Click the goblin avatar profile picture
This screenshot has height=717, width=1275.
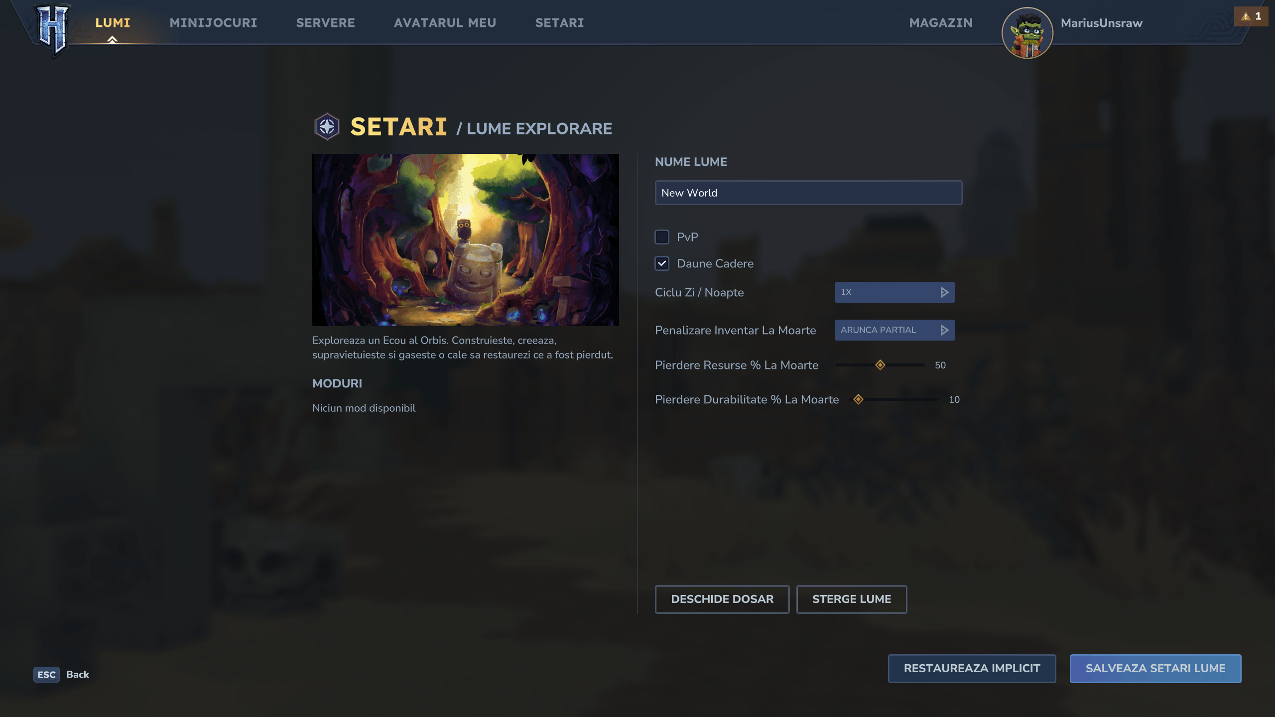[x=1027, y=33]
